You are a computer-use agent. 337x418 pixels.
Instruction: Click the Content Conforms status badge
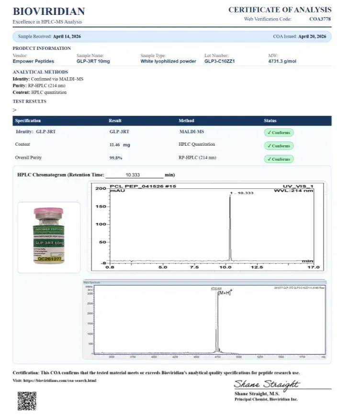pyautogui.click(x=279, y=146)
